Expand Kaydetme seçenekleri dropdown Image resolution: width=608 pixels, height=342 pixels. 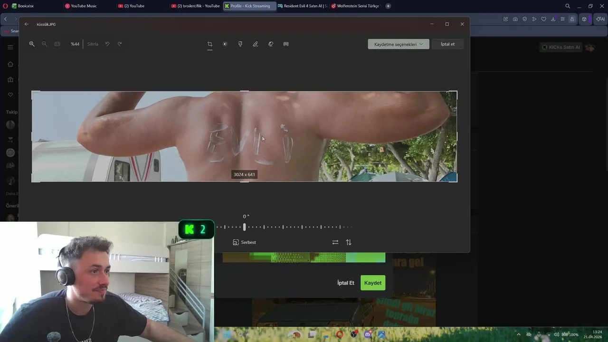[399, 44]
